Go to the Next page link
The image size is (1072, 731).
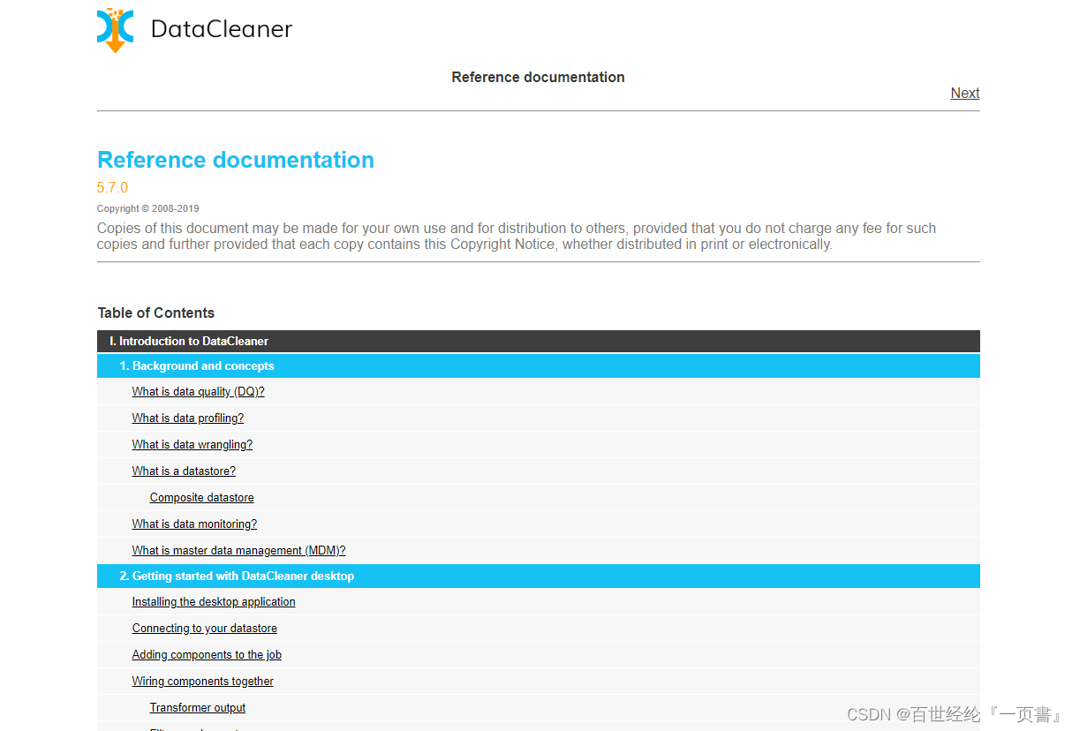[x=965, y=93]
